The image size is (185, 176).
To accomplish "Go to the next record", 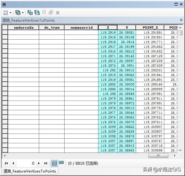I will pos(39,163).
